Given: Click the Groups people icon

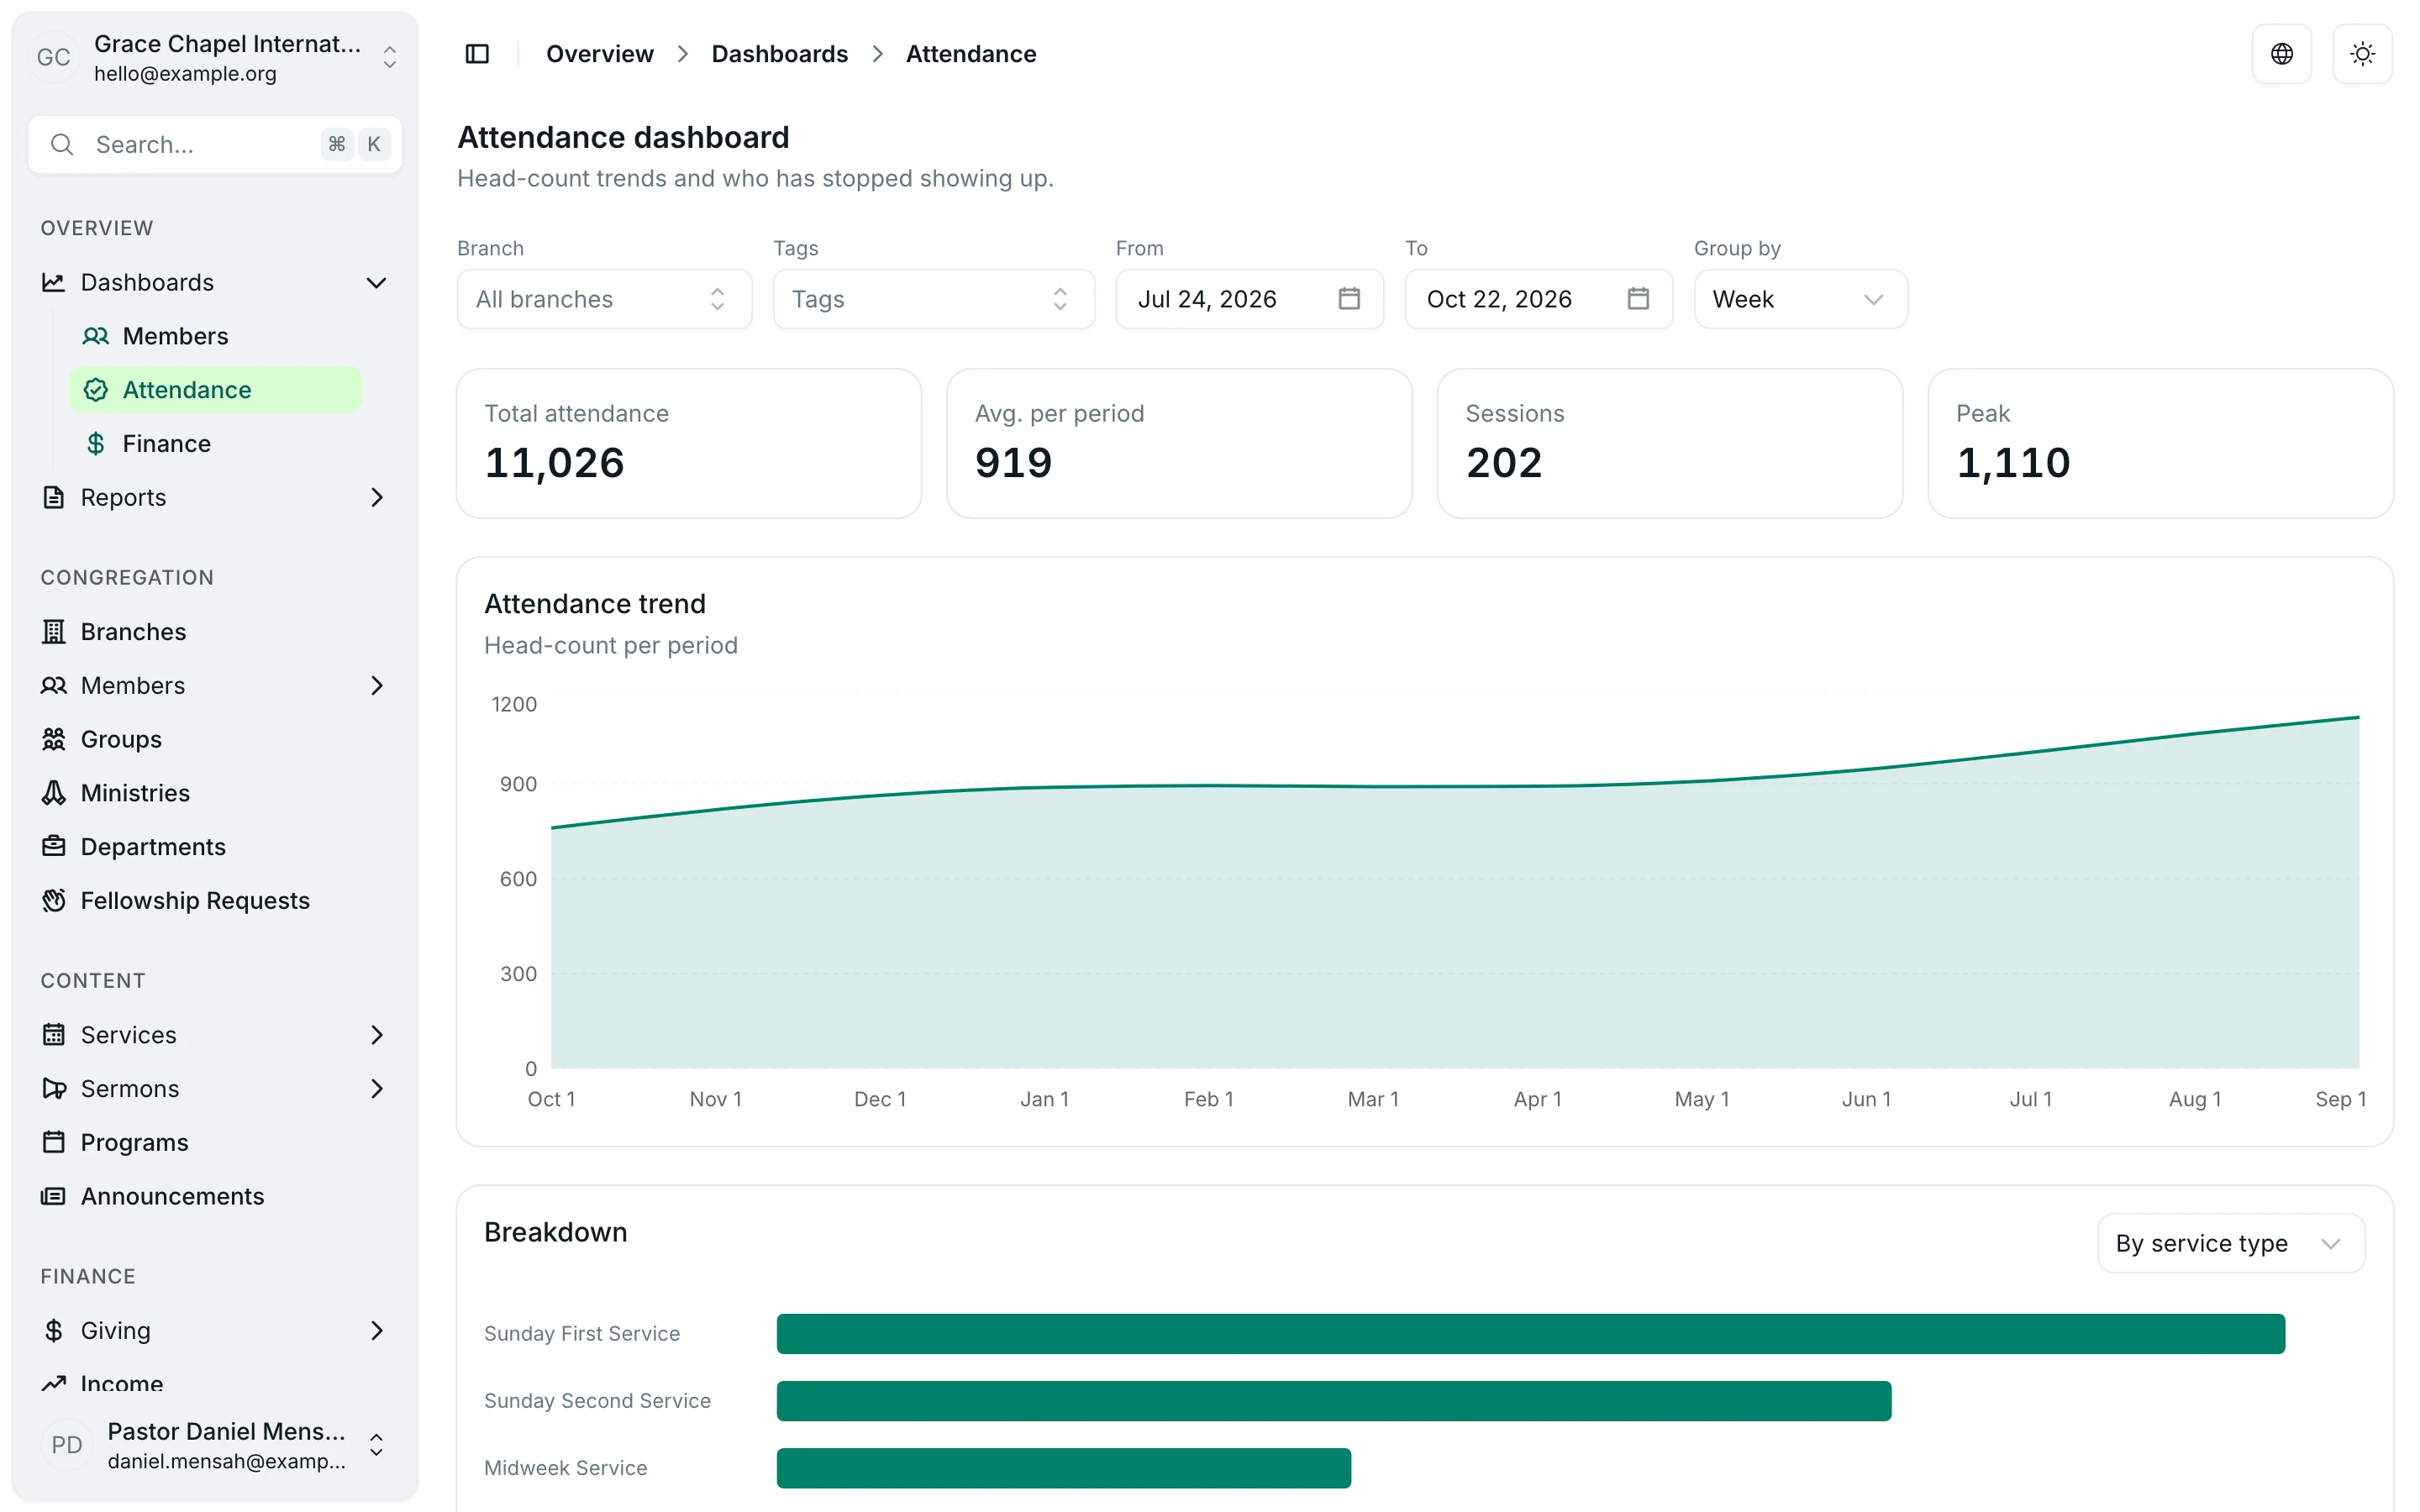Looking at the screenshot, I should [54, 740].
